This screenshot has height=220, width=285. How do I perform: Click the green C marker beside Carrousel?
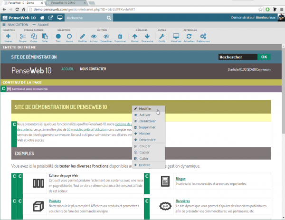[x=3, y=89]
